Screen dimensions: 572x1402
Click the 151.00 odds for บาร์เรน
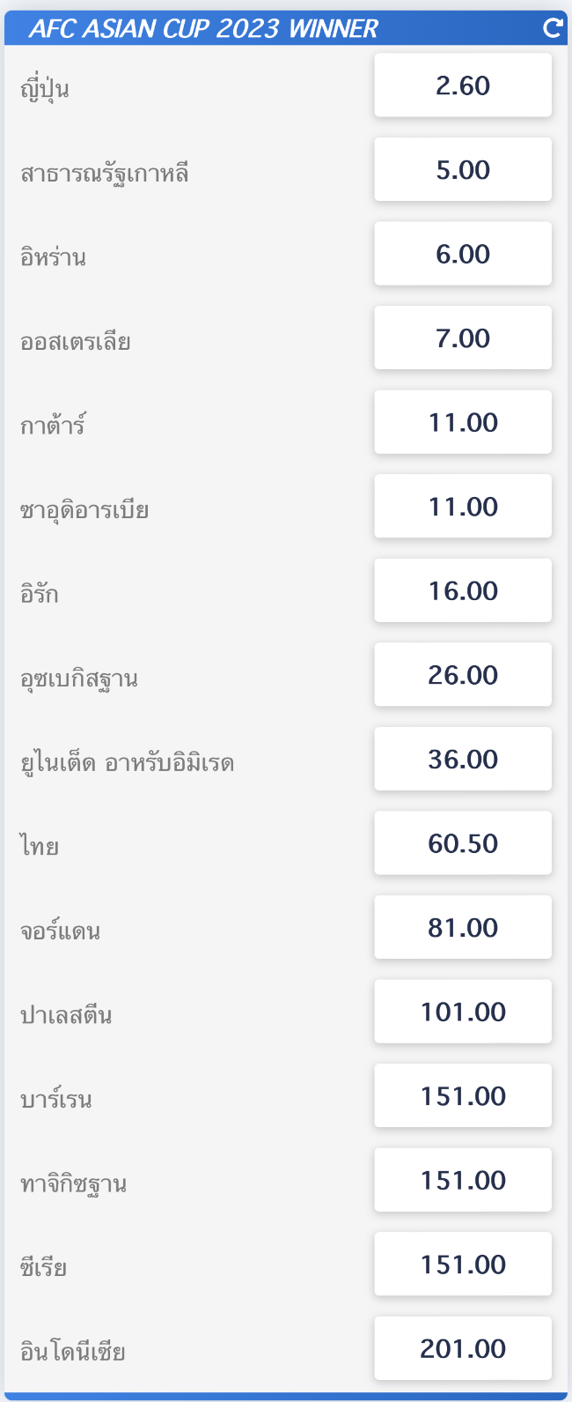pyautogui.click(x=463, y=1095)
